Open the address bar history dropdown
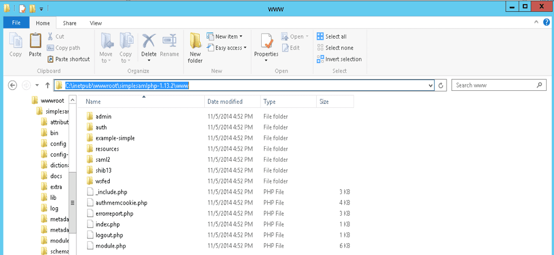 [431, 85]
